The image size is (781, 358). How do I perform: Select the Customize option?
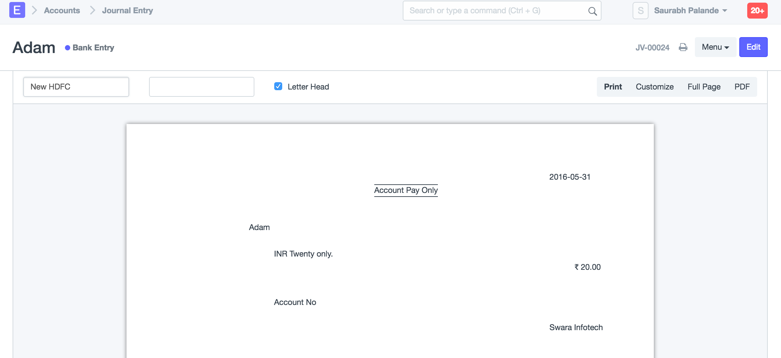[654, 87]
